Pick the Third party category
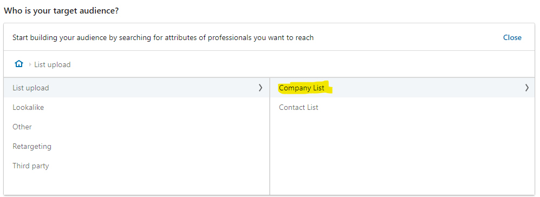 (x=136, y=166)
